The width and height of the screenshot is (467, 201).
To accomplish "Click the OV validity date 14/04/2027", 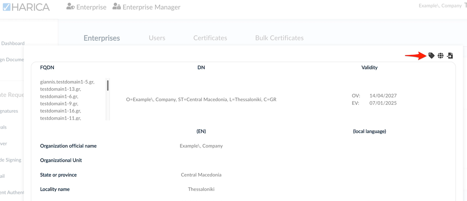I will [x=383, y=96].
